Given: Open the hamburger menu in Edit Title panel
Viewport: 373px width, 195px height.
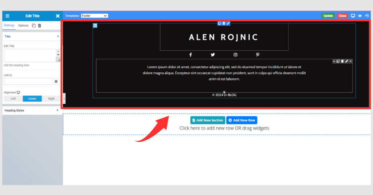Looking at the screenshot, I should (x=7, y=16).
